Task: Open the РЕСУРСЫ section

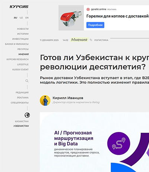Action: pyautogui.click(x=23, y=49)
